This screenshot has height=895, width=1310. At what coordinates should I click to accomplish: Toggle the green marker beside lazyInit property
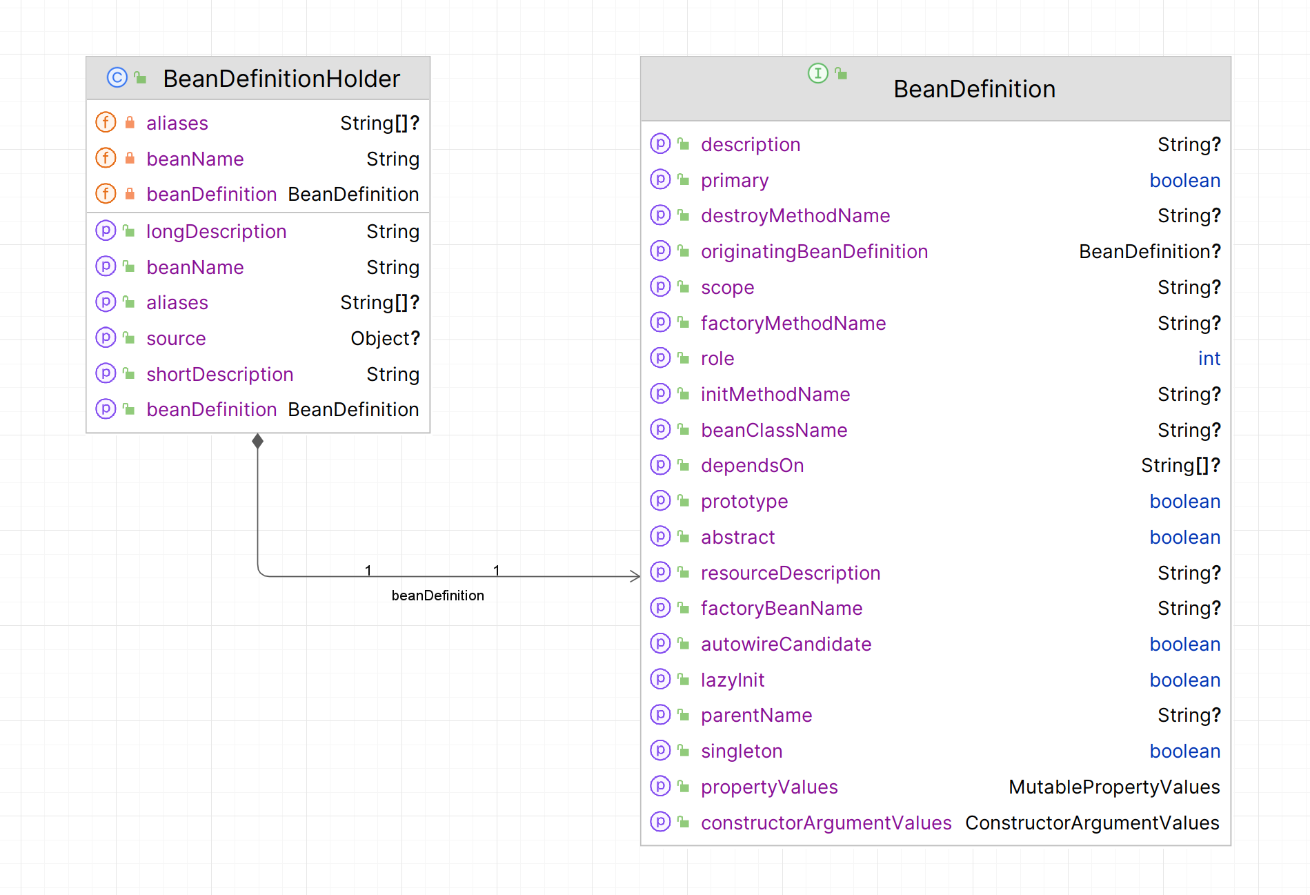pyautogui.click(x=683, y=679)
